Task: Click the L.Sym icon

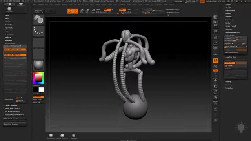Action: 215,66
